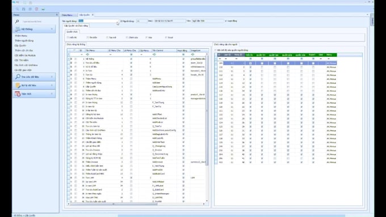This screenshot has height=217, width=386.
Task: Sort by the Tên Control column header
Action: click(164, 50)
